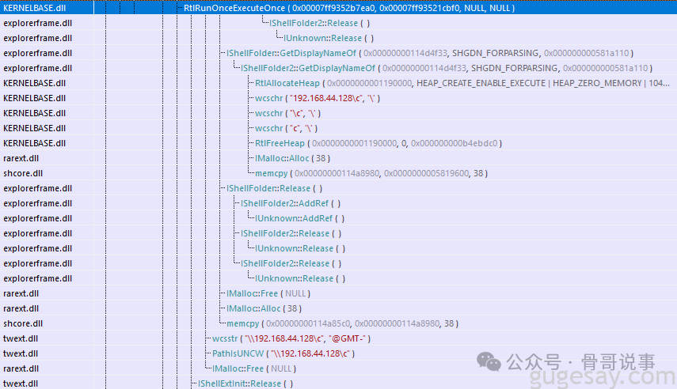Select the IShellFolder2::AddRef call
Viewport: 677px width, 389px height.
point(291,203)
